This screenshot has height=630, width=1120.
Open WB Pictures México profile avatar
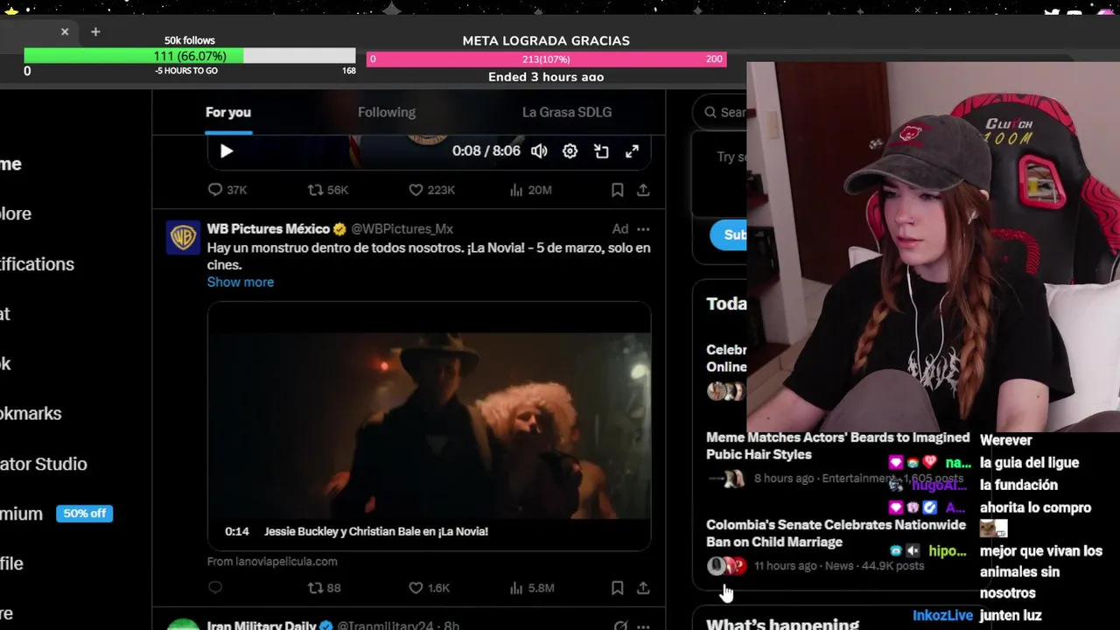183,237
